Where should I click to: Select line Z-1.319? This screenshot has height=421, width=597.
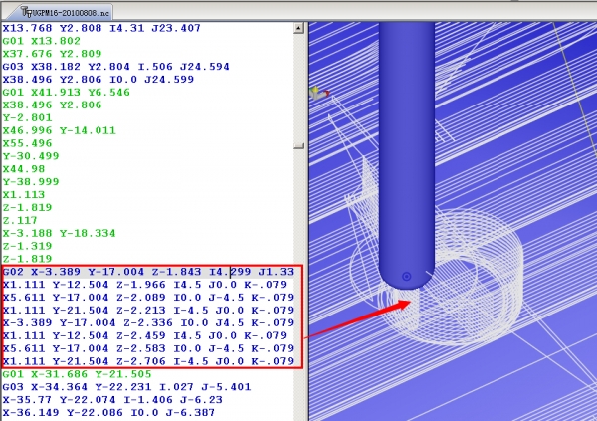pyautogui.click(x=27, y=246)
